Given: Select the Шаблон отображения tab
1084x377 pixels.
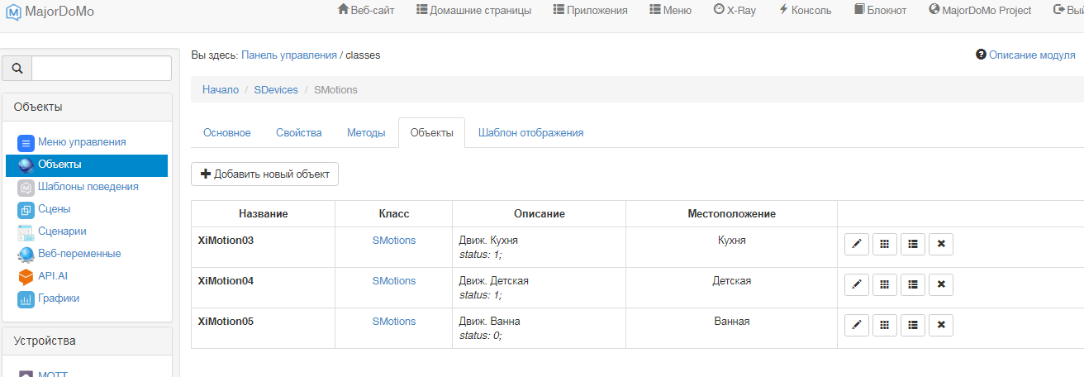Looking at the screenshot, I should click(530, 133).
